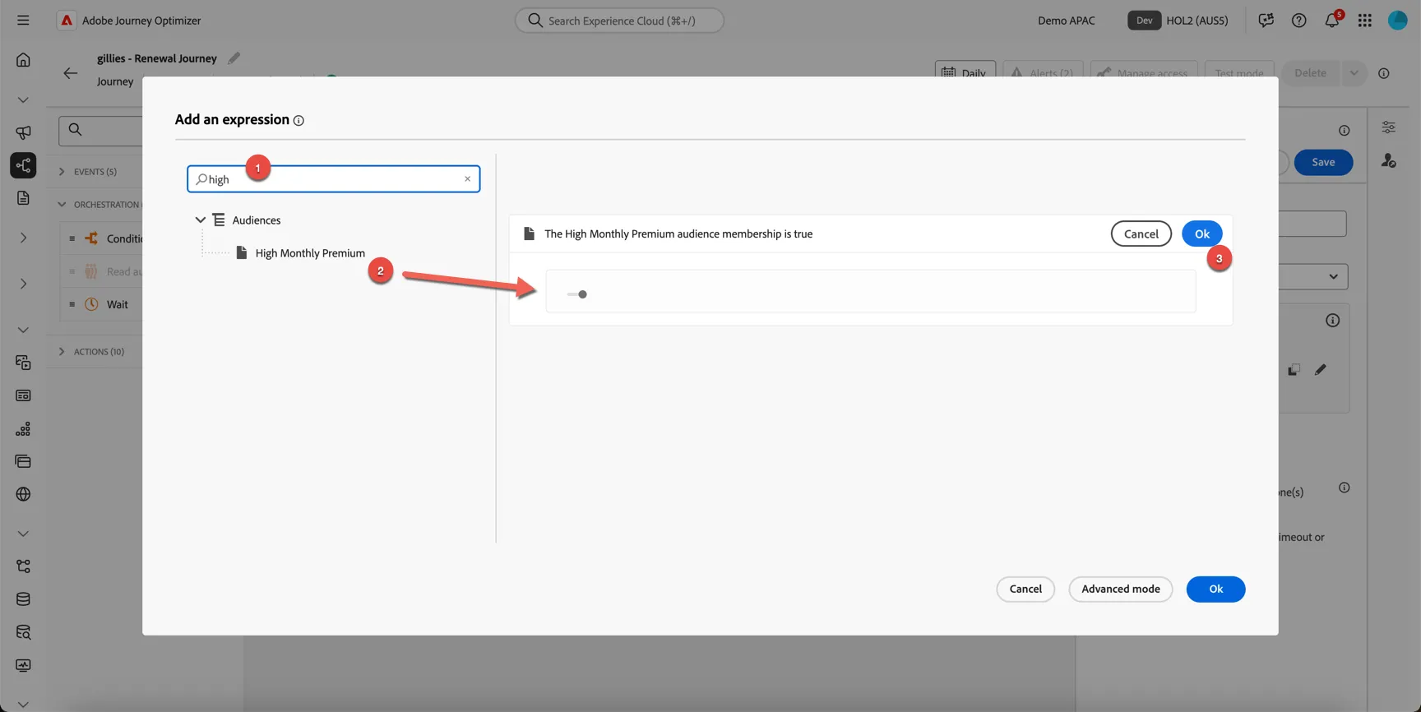The width and height of the screenshot is (1421, 712).
Task: Click the Adobe logo icon
Action: point(67,21)
